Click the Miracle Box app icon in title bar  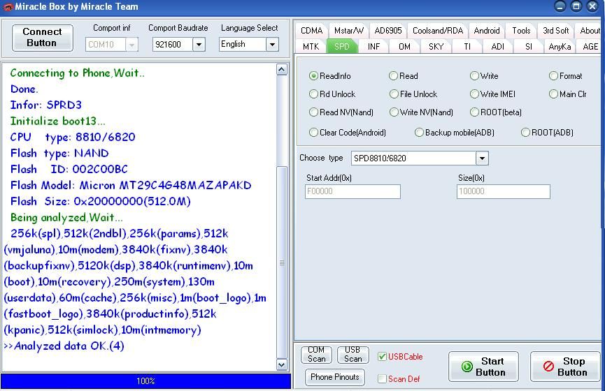[x=7, y=6]
